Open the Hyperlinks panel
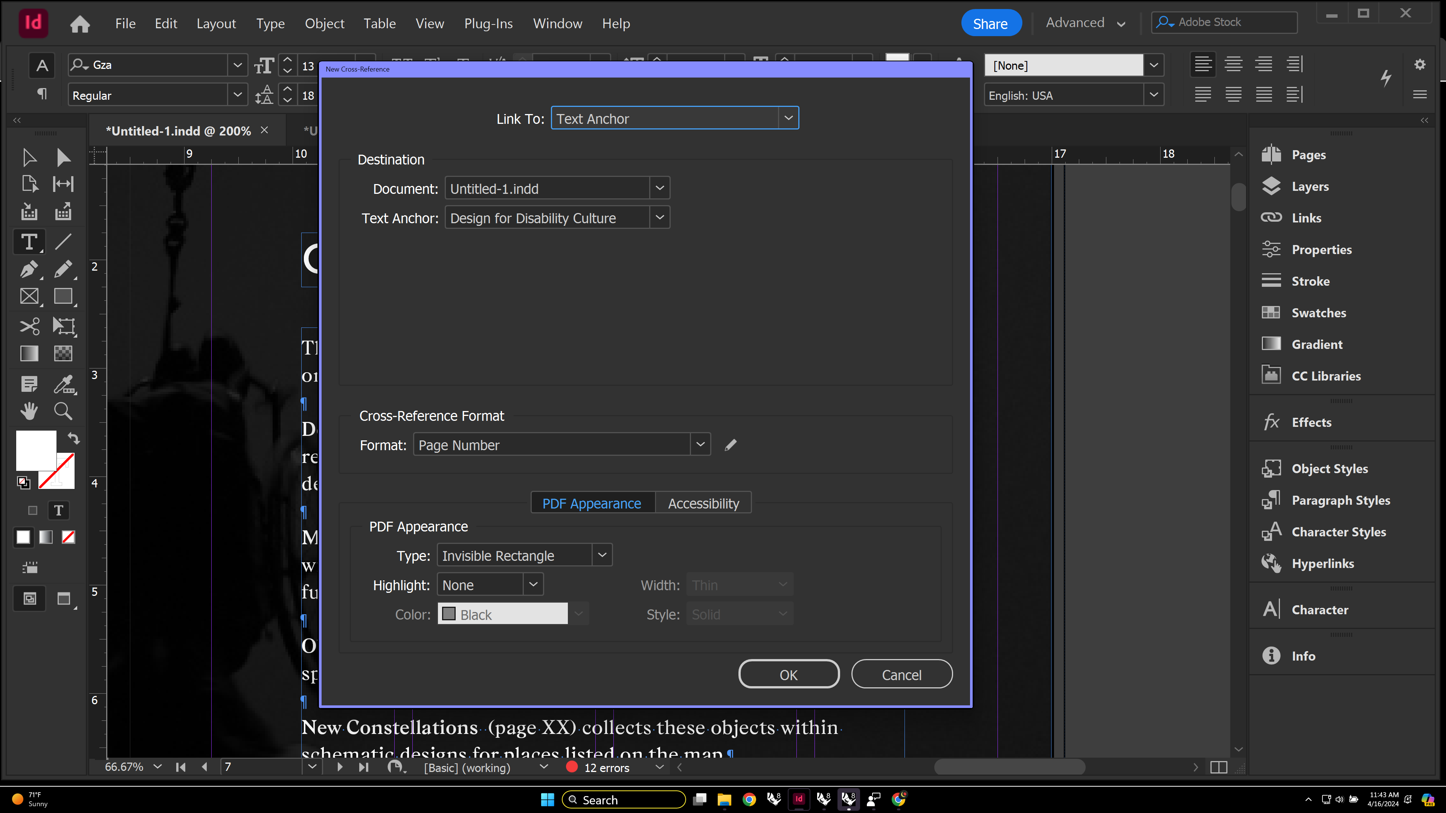 (1323, 563)
